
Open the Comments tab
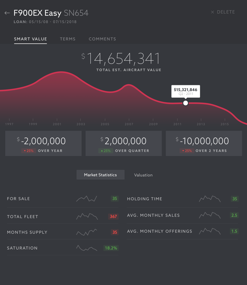102,39
